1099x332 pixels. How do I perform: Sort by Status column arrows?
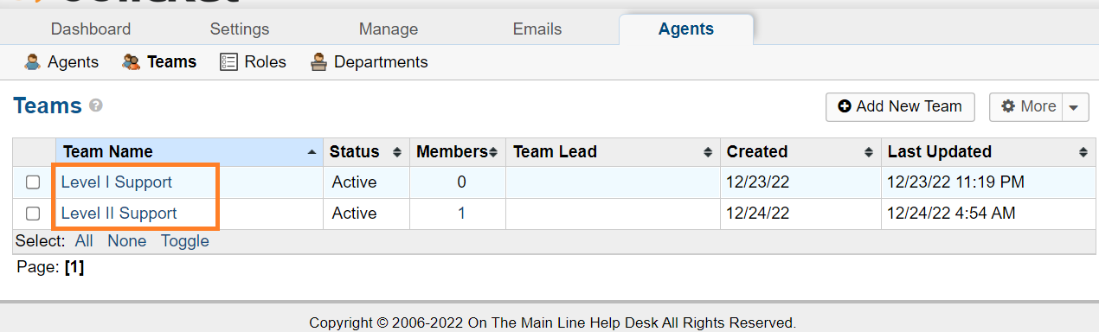pos(397,152)
